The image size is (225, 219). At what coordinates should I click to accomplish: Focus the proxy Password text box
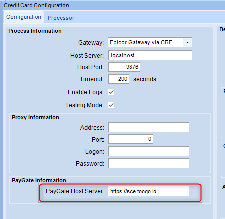tap(149, 163)
